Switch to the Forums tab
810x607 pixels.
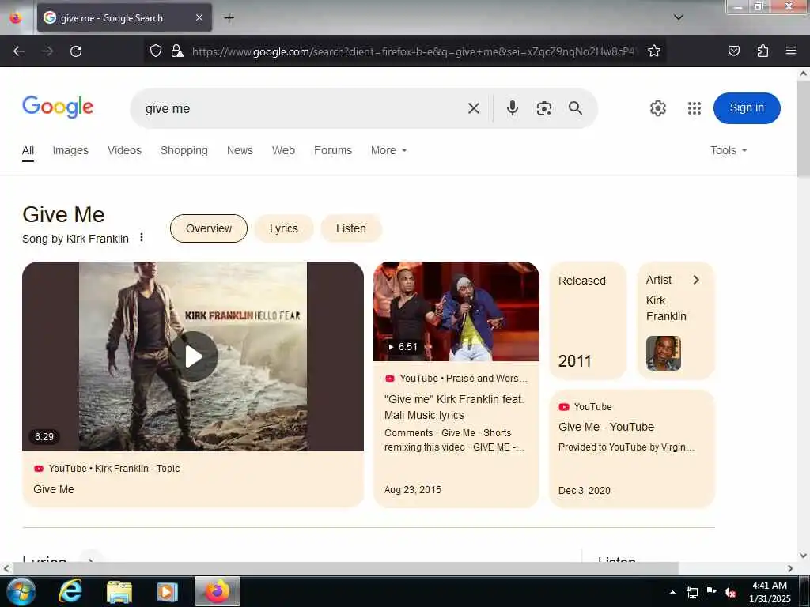pos(333,150)
